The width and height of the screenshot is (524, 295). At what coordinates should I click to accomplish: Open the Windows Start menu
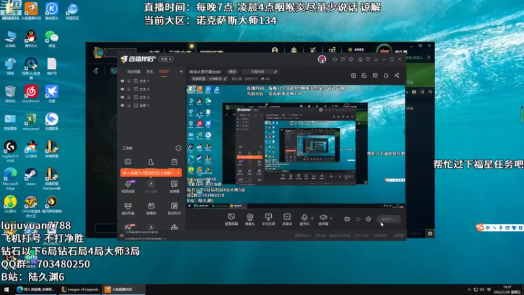click(x=7, y=289)
